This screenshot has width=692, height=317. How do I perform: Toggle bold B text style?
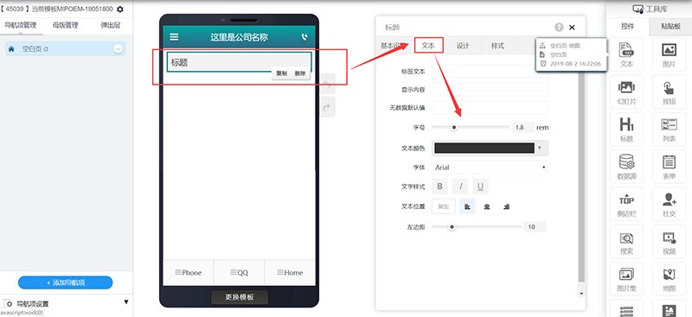(x=439, y=187)
